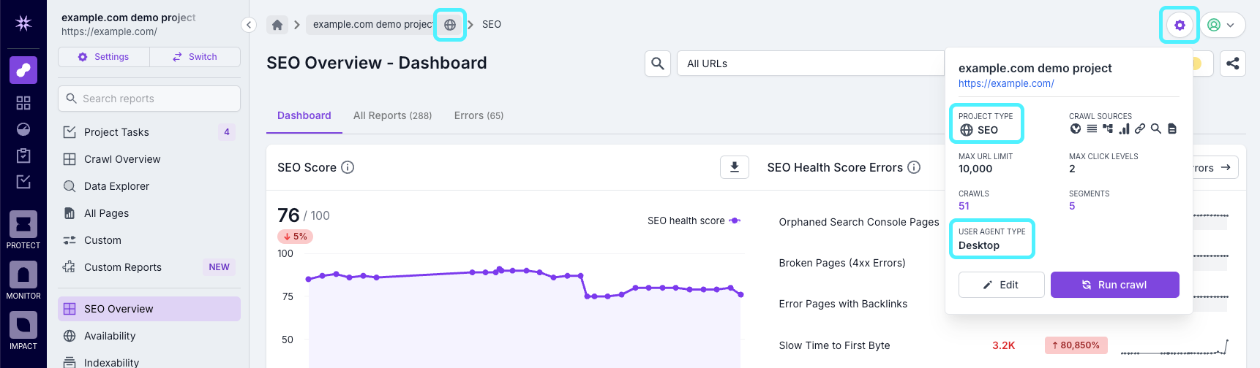1260x368 pixels.
Task: Open the Custom section
Action: click(149, 240)
